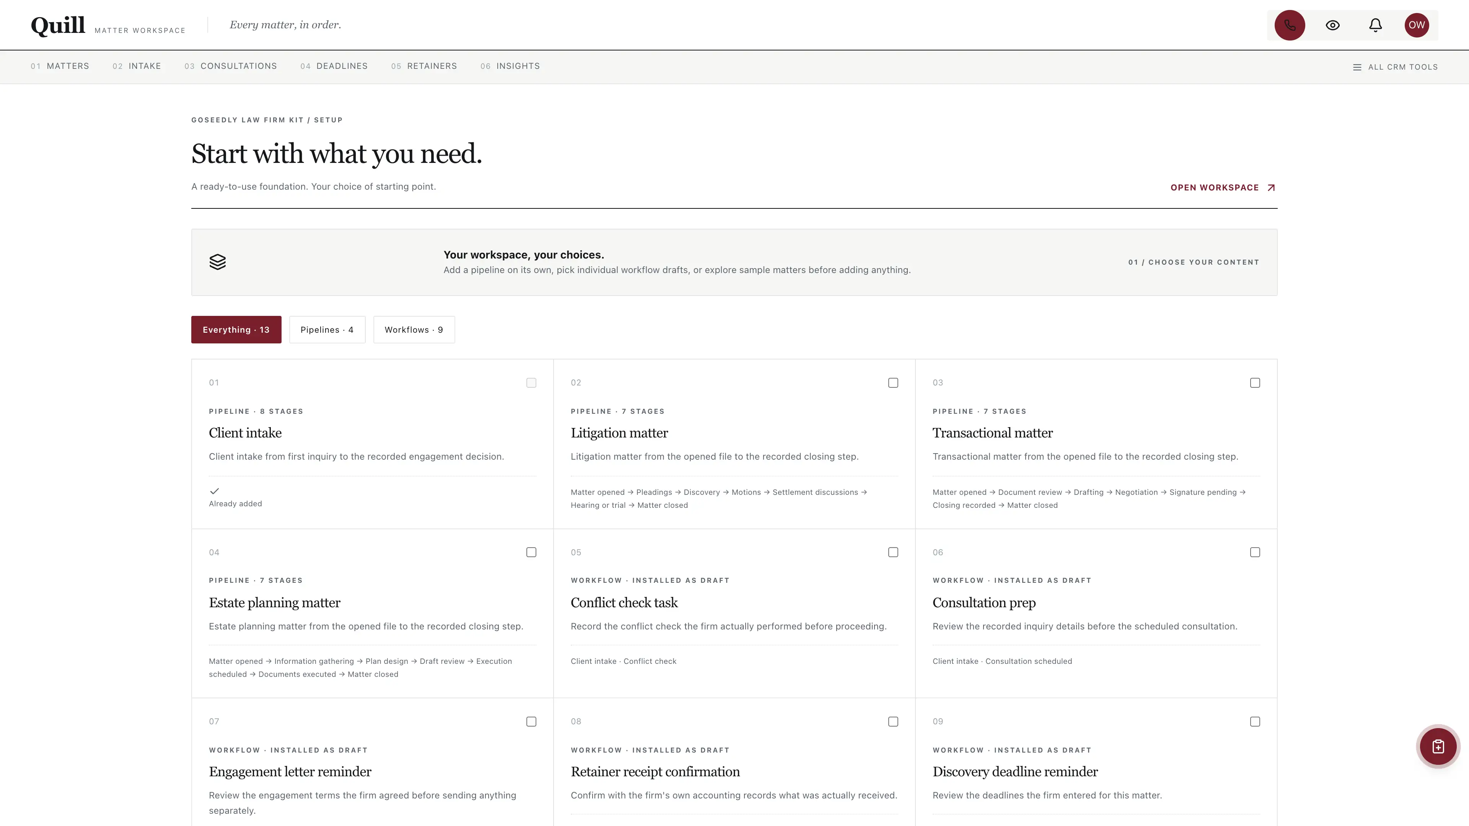Filter by Workflows · 9
This screenshot has width=1469, height=826.
[414, 330]
